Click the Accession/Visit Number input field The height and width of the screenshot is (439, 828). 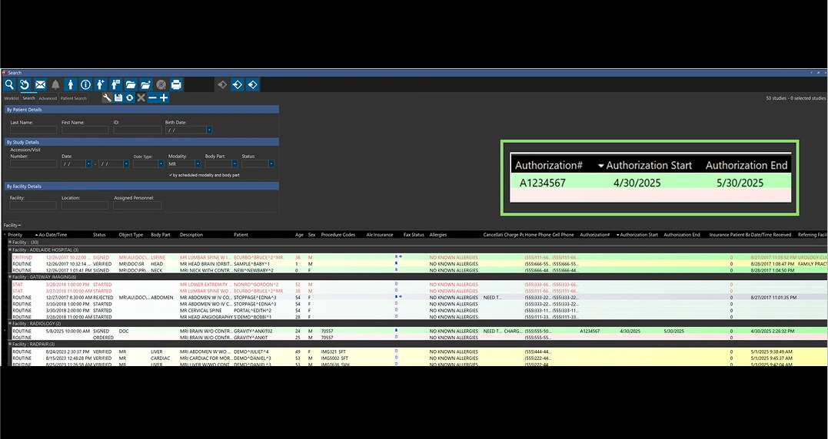(x=33, y=164)
